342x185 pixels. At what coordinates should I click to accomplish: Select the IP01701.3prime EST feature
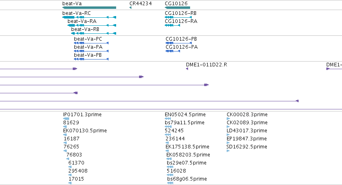pyautogui.click(x=66, y=119)
